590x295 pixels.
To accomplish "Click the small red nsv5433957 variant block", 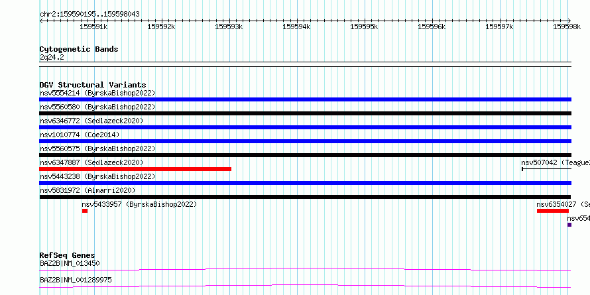I will pos(85,211).
